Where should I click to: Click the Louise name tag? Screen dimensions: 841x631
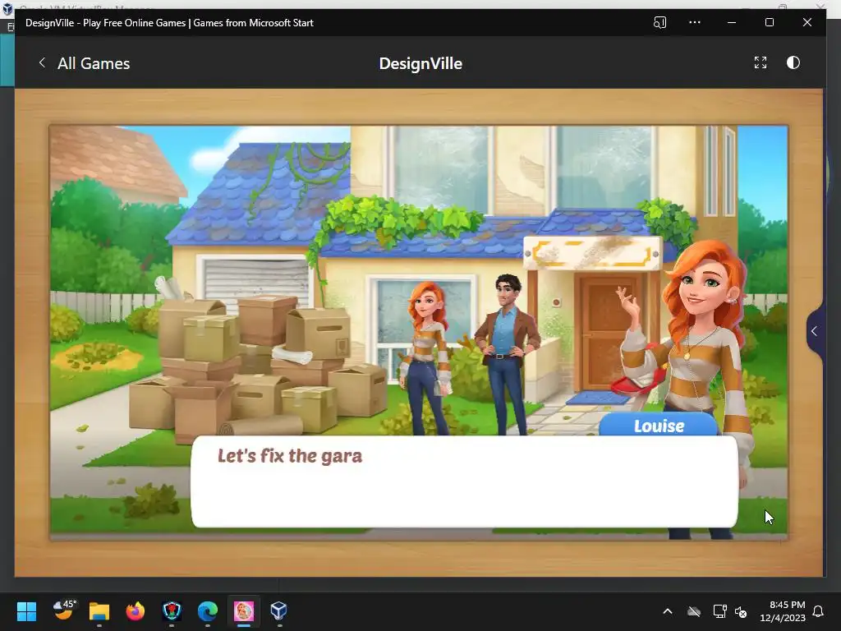(x=659, y=426)
